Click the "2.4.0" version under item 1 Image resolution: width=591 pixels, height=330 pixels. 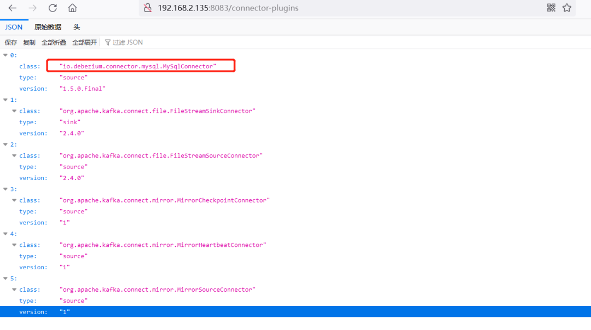point(72,134)
